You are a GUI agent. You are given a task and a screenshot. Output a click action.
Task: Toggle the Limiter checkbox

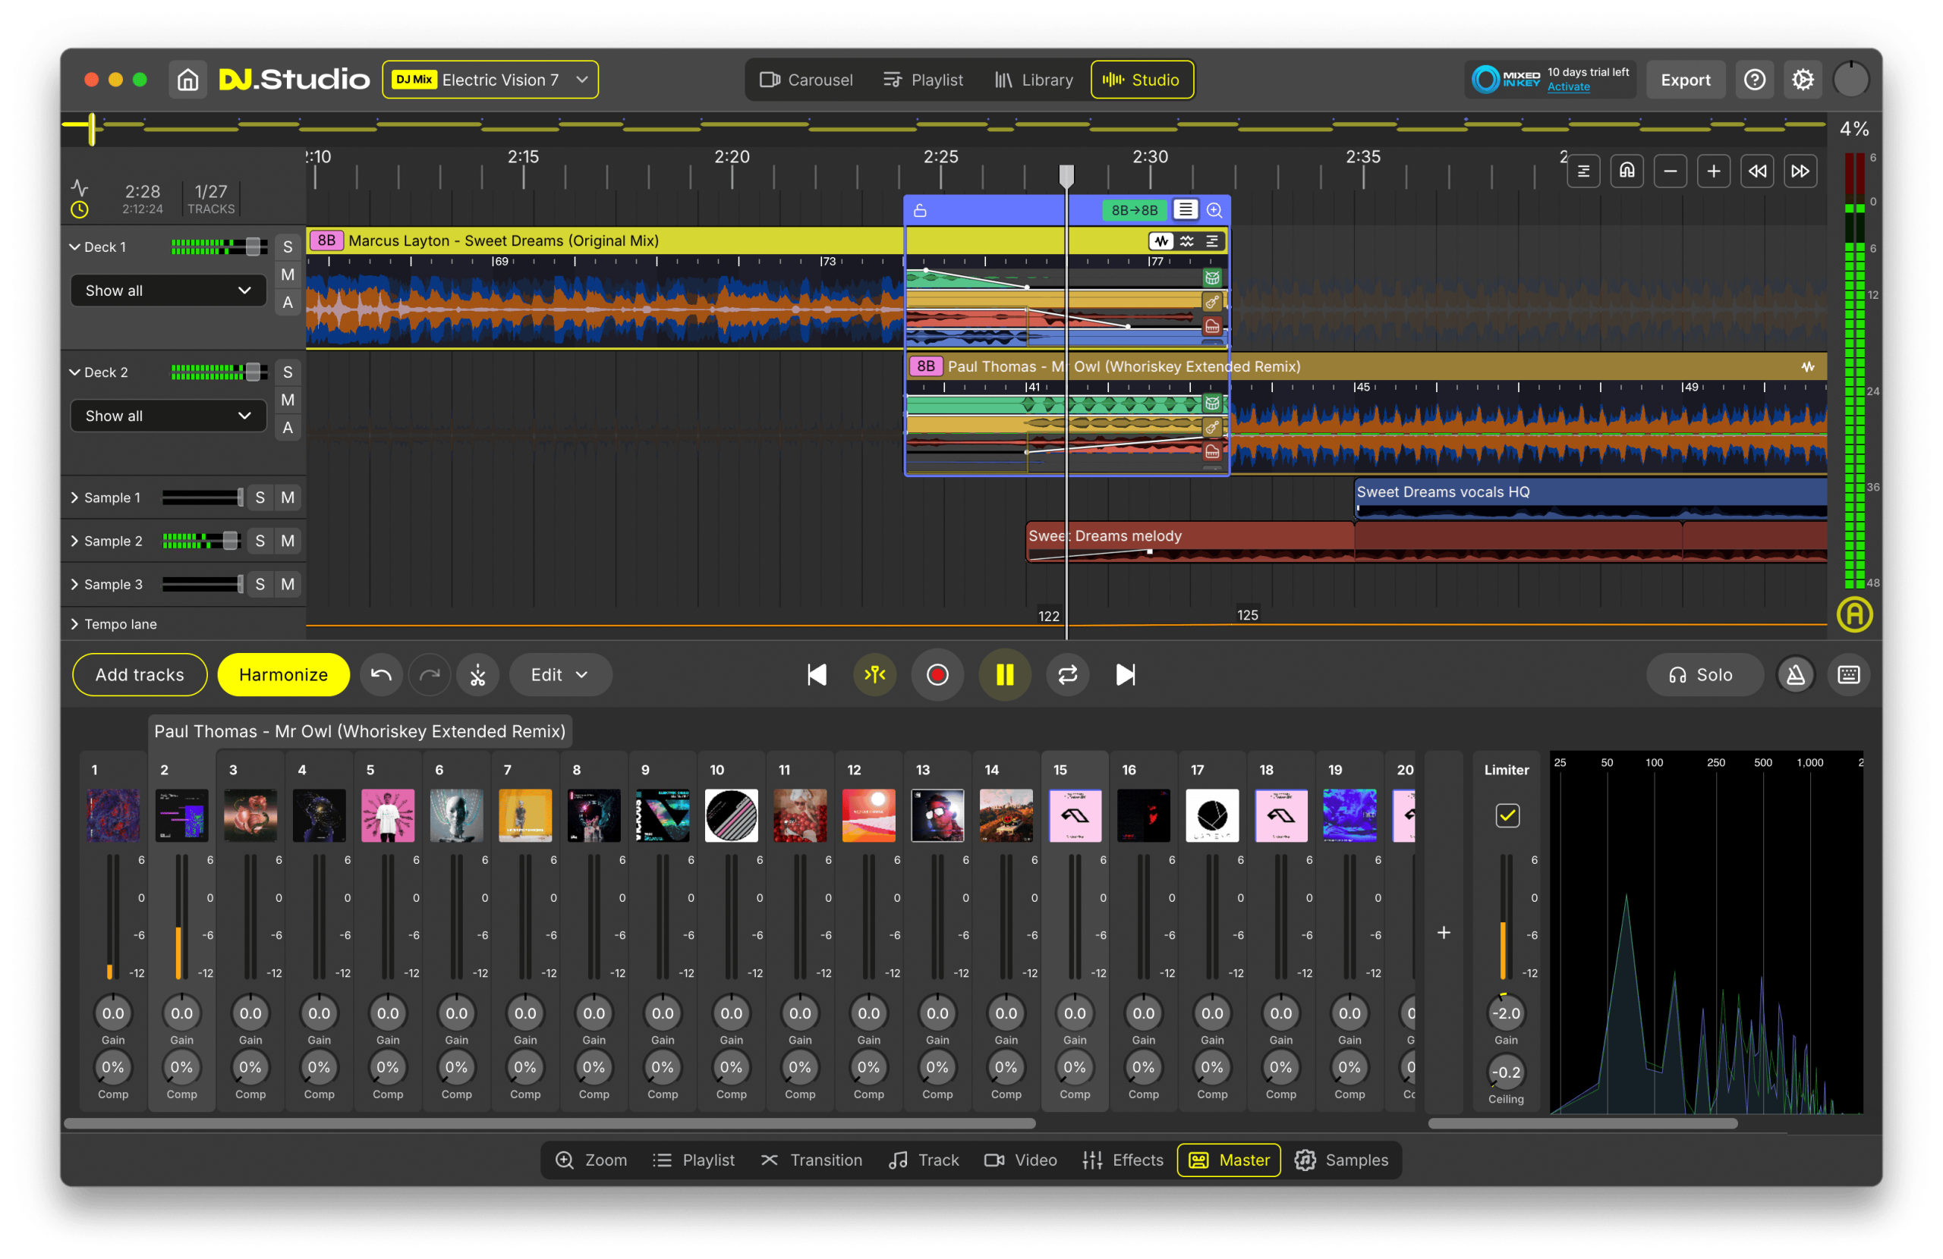1507,815
